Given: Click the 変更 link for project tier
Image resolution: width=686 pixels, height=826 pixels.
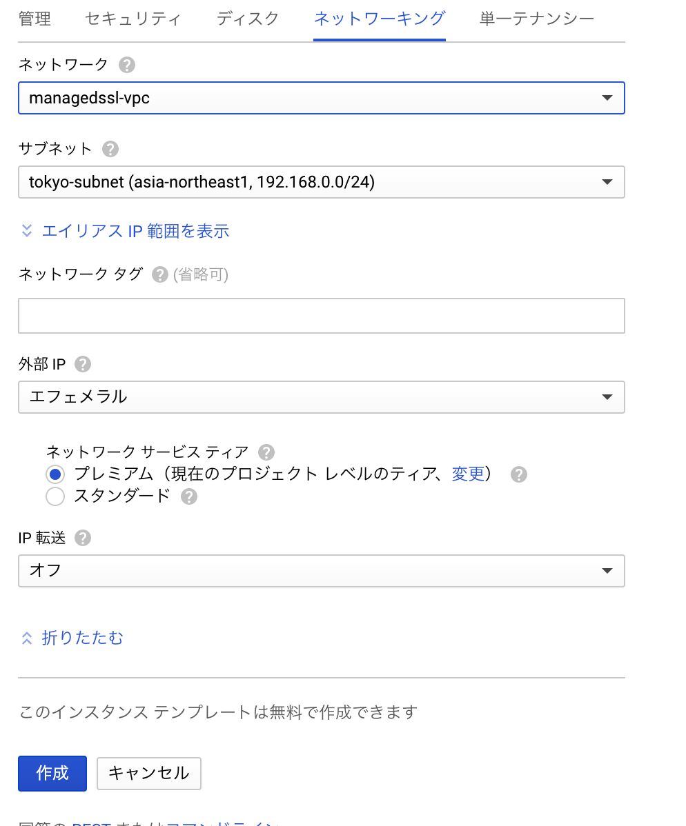Looking at the screenshot, I should (469, 474).
